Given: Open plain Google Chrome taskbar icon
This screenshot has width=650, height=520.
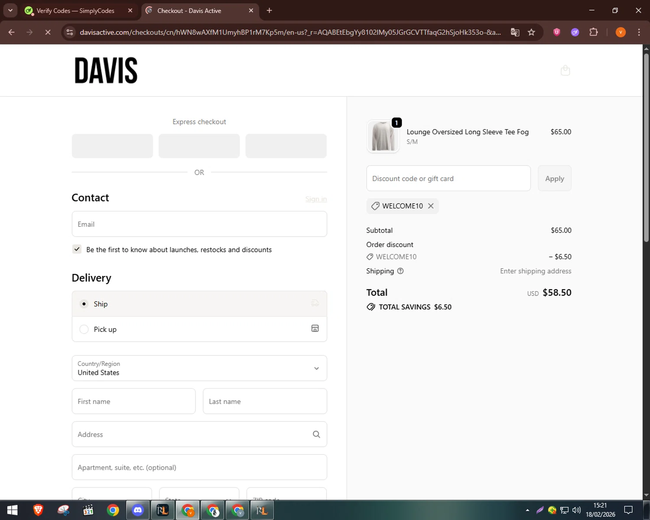Looking at the screenshot, I should pyautogui.click(x=113, y=510).
